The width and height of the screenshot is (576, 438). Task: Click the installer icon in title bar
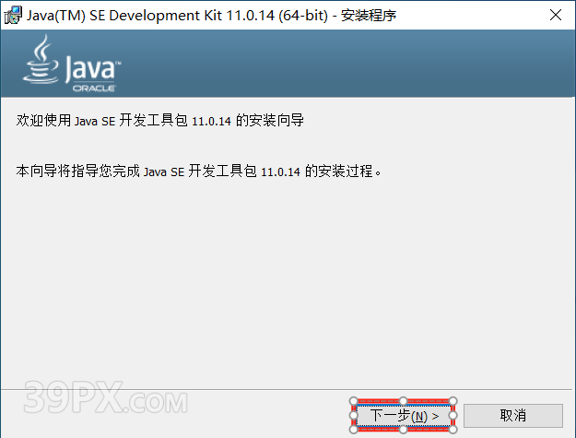click(13, 15)
